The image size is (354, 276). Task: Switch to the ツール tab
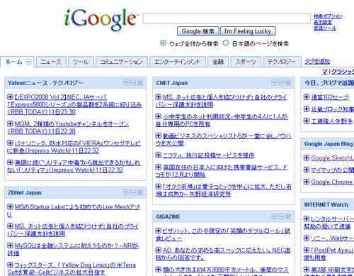coord(81,62)
